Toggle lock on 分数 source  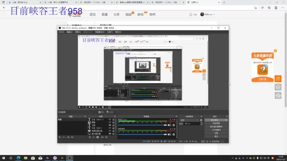click(113, 125)
